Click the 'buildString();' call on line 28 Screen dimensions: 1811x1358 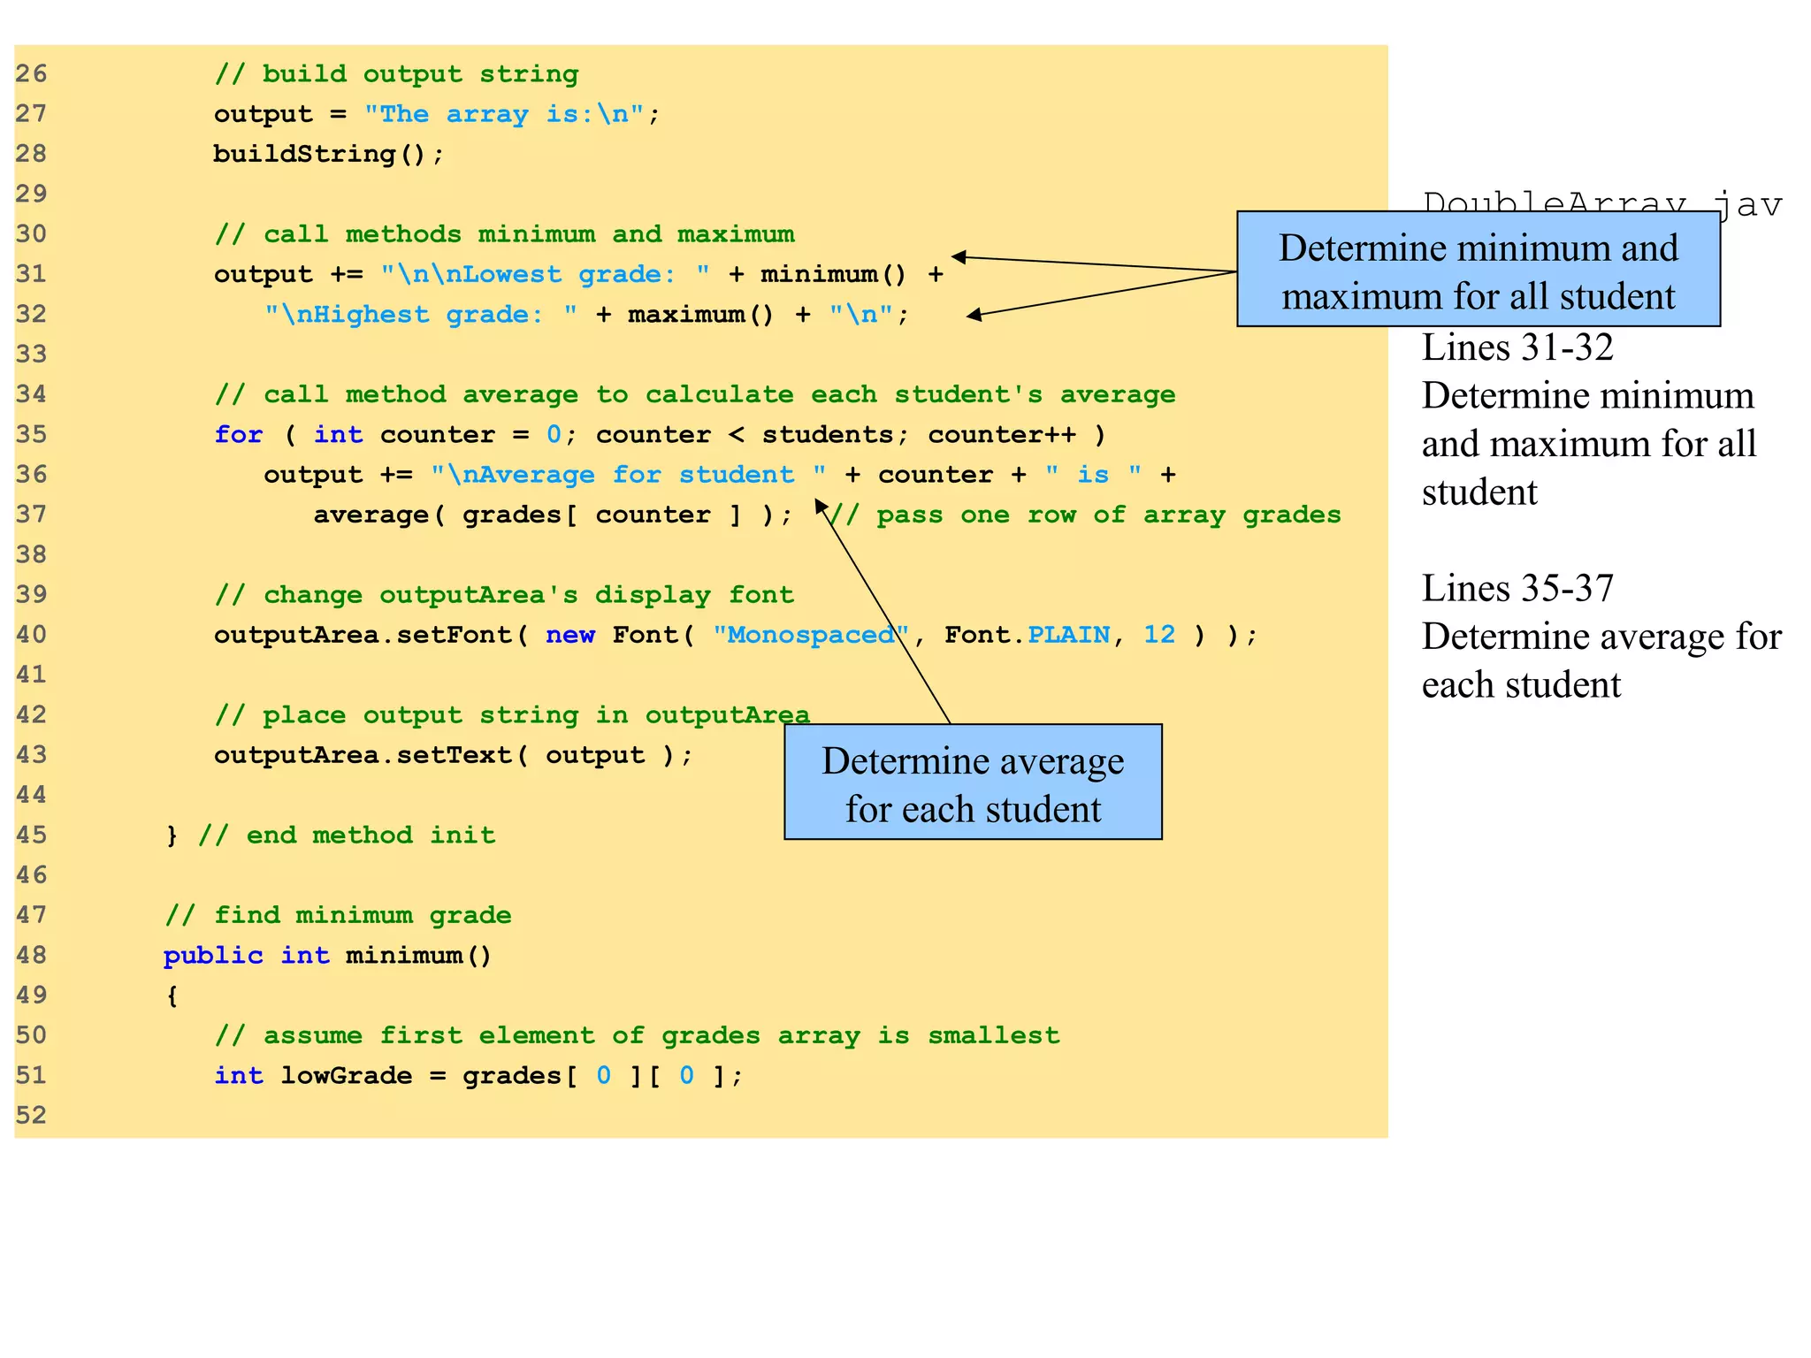pyautogui.click(x=329, y=154)
